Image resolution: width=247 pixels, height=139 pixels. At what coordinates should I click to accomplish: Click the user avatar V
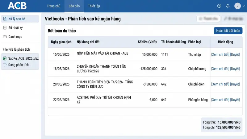237,6
